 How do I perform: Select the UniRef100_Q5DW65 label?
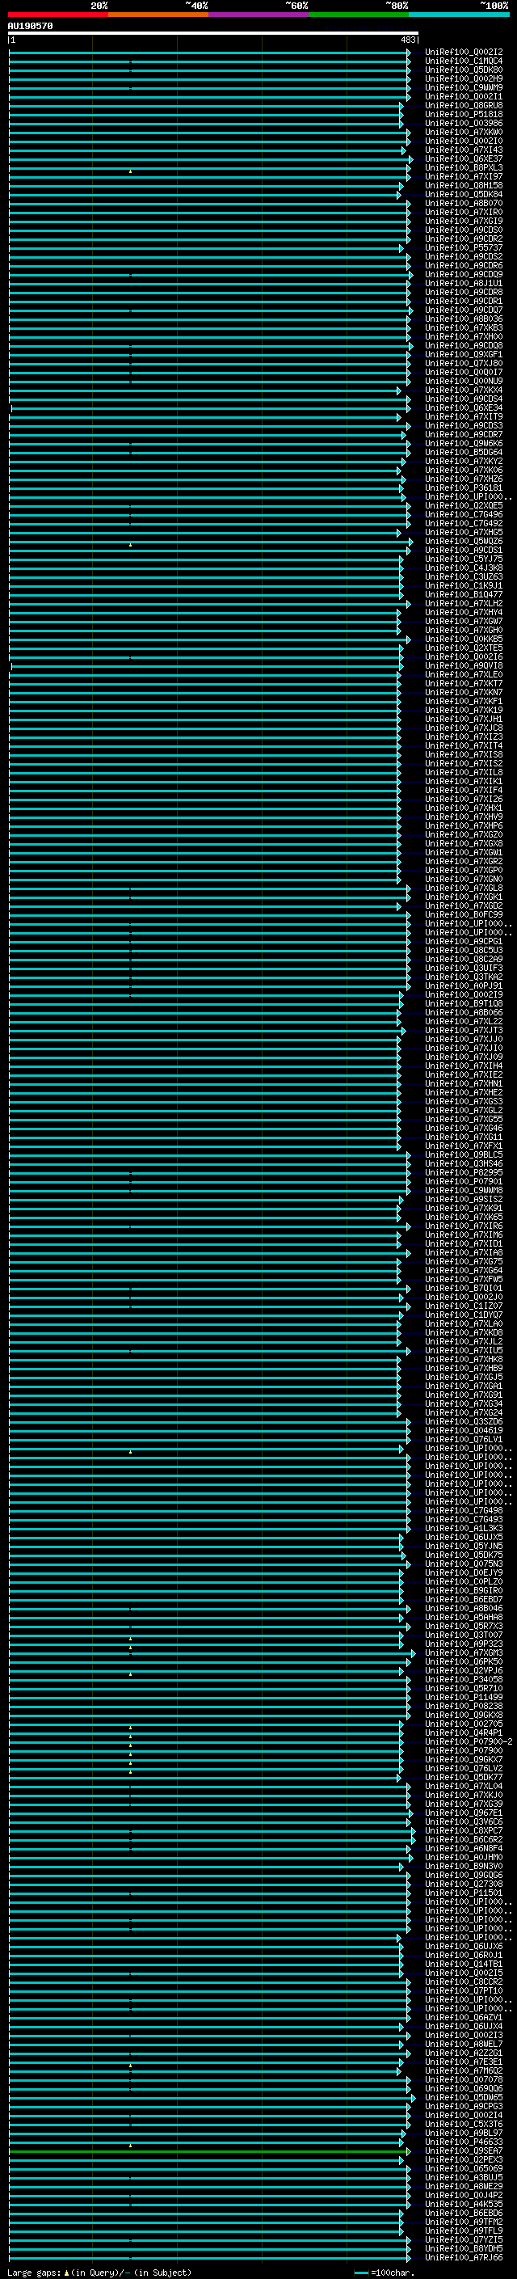[x=464, y=2098]
